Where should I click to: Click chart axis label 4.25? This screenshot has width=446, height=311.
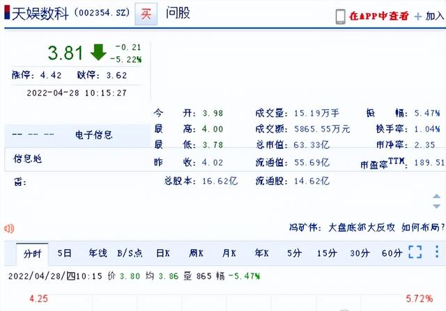click(x=39, y=298)
